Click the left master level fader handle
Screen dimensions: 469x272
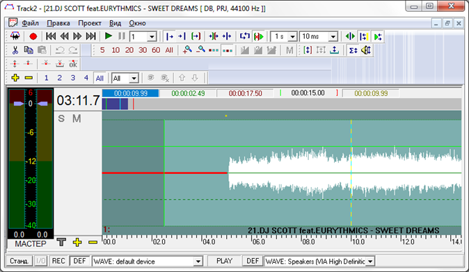tap(19, 104)
